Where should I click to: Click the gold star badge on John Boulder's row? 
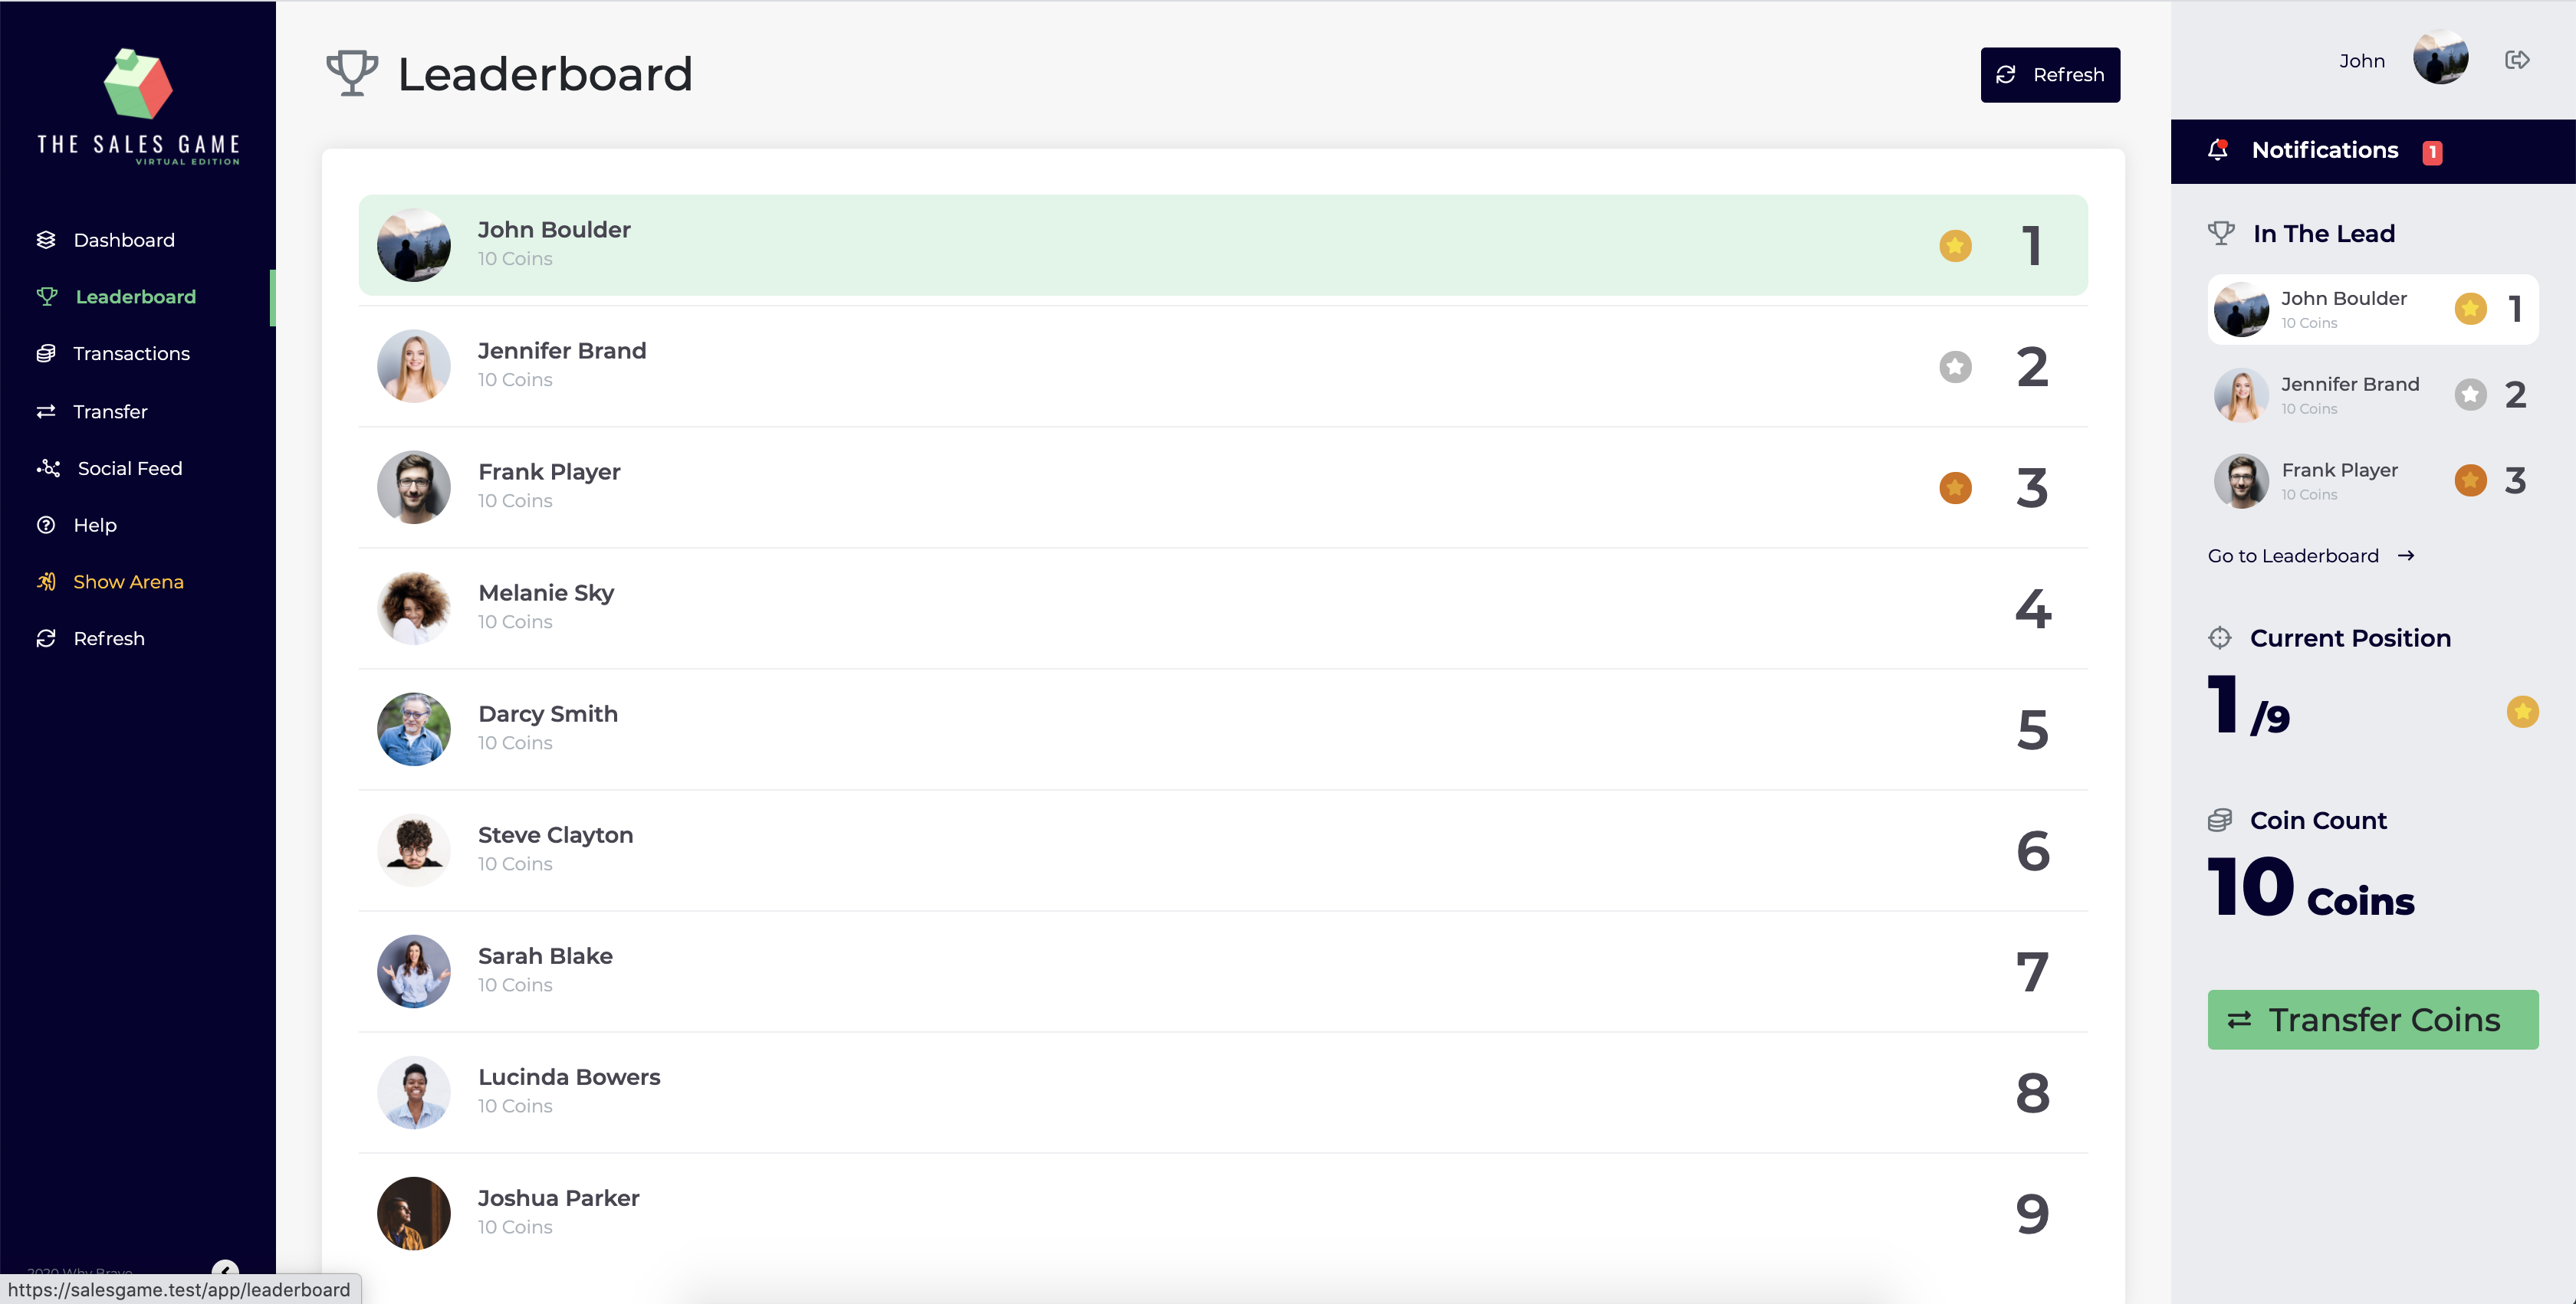coord(1955,246)
